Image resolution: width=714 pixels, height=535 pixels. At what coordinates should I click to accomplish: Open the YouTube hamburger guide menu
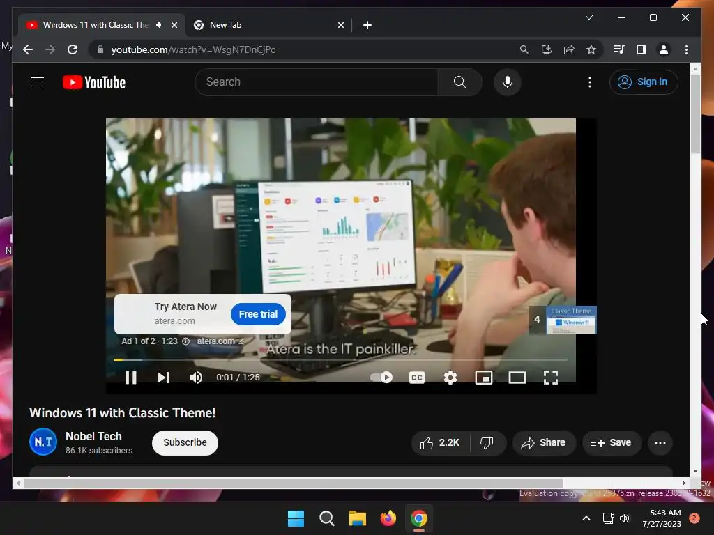pyautogui.click(x=38, y=82)
